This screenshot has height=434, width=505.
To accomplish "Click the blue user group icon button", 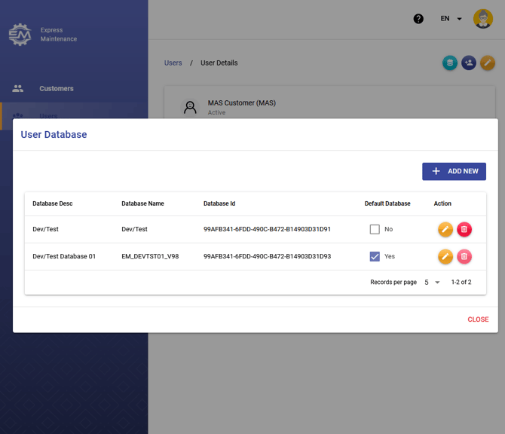I will (469, 63).
